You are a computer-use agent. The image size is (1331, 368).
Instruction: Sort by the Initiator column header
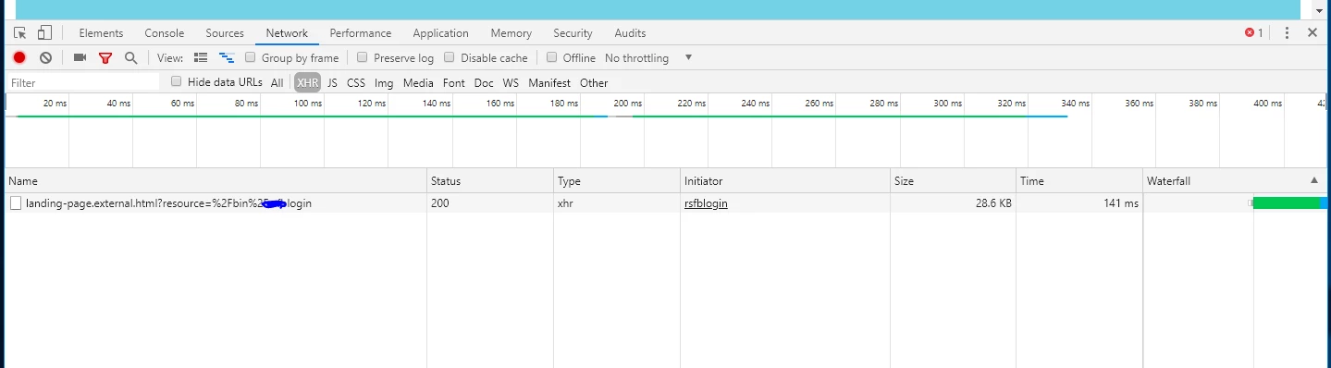[785, 181]
